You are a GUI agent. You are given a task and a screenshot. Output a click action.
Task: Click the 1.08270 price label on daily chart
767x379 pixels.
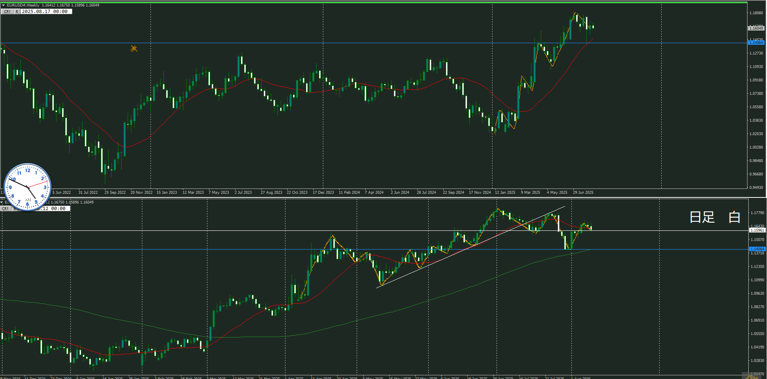click(757, 307)
